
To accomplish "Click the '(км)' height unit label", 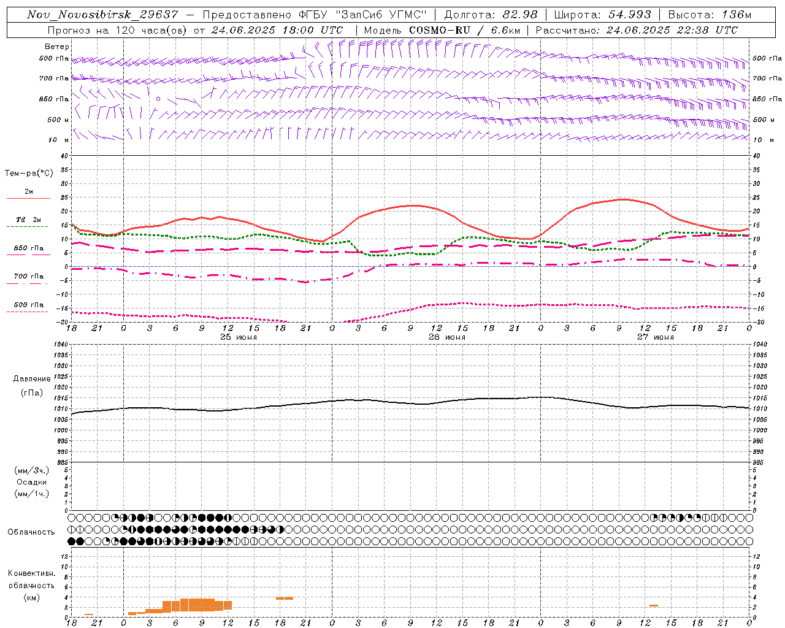I will pos(32,597).
